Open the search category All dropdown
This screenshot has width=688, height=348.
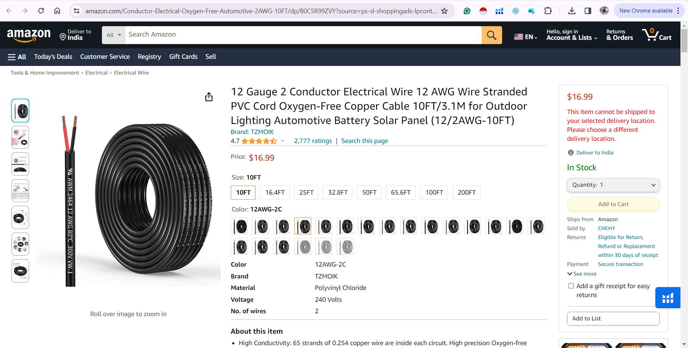click(x=113, y=35)
